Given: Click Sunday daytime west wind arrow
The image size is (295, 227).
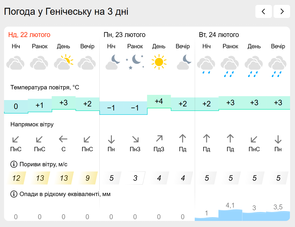Looking at the screenshot, I should [x=63, y=140].
